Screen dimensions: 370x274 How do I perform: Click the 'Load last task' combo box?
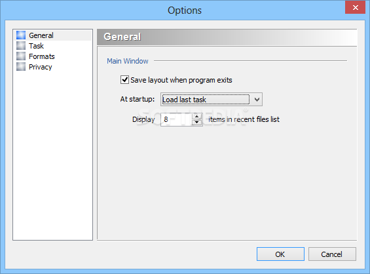[x=211, y=100]
